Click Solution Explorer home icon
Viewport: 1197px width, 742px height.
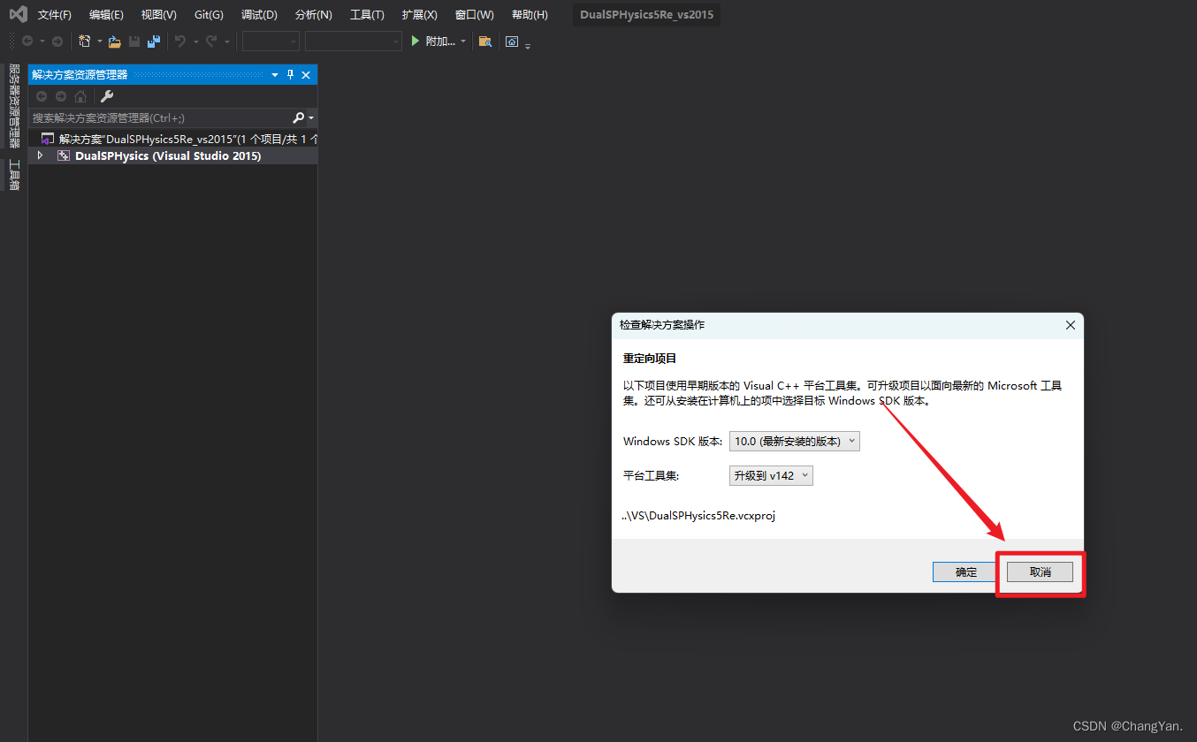(80, 96)
